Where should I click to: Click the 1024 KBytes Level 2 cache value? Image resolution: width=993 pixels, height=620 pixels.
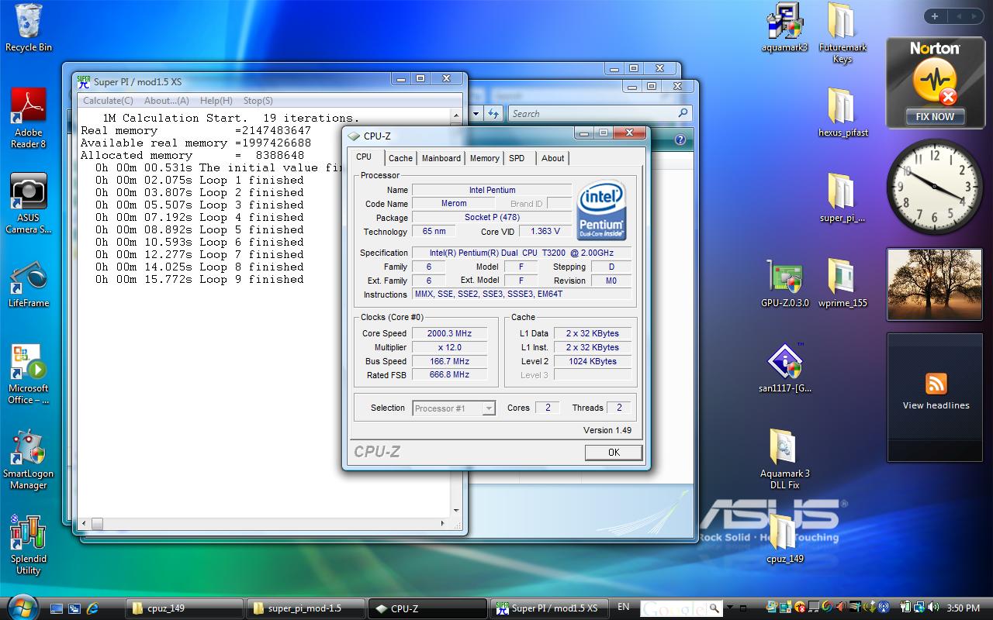click(592, 361)
